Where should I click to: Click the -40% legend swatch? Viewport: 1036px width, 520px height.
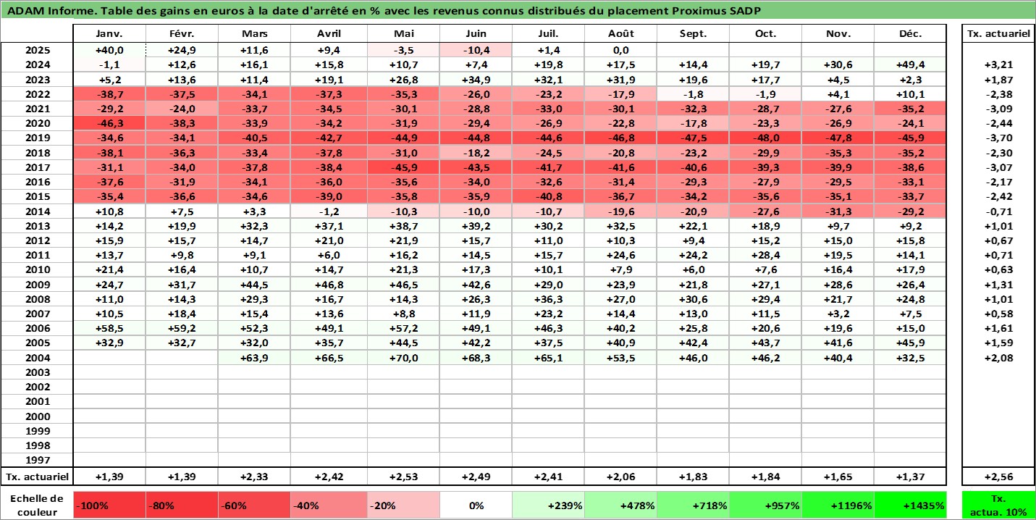coord(329,506)
